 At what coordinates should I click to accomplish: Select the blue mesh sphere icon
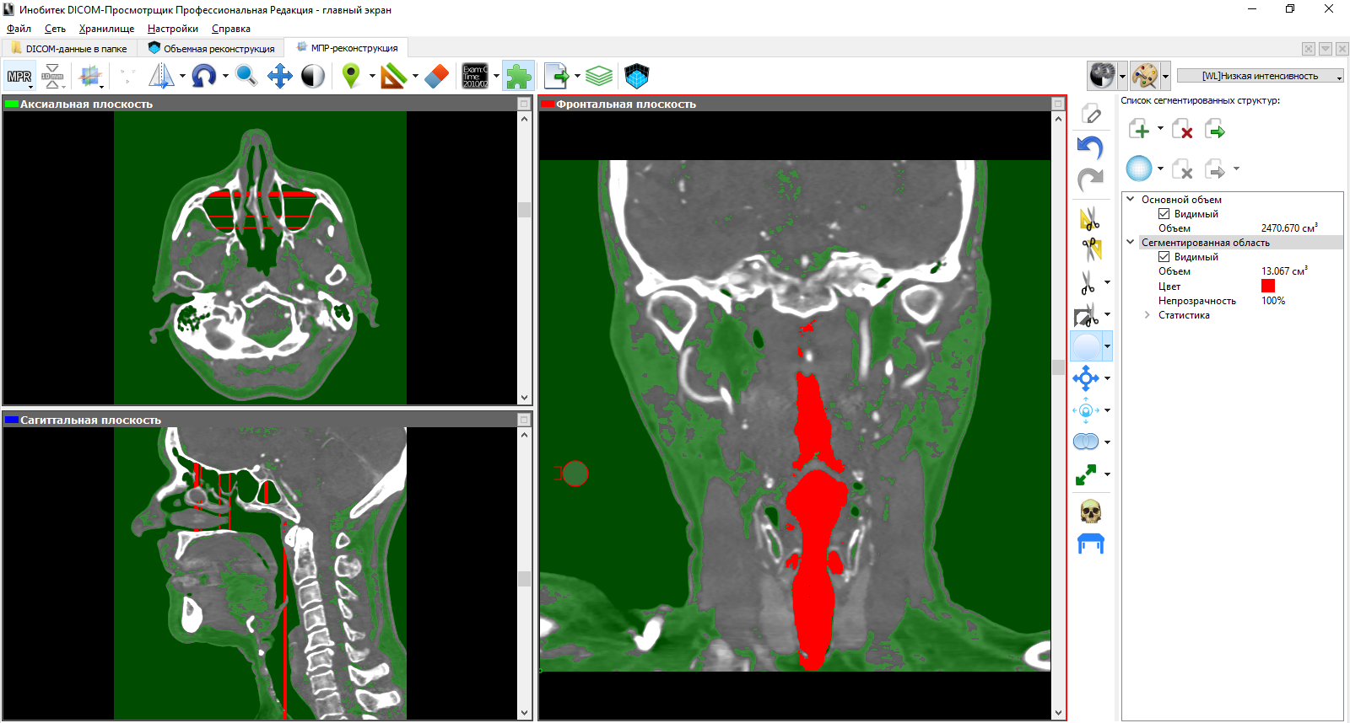[x=1139, y=169]
